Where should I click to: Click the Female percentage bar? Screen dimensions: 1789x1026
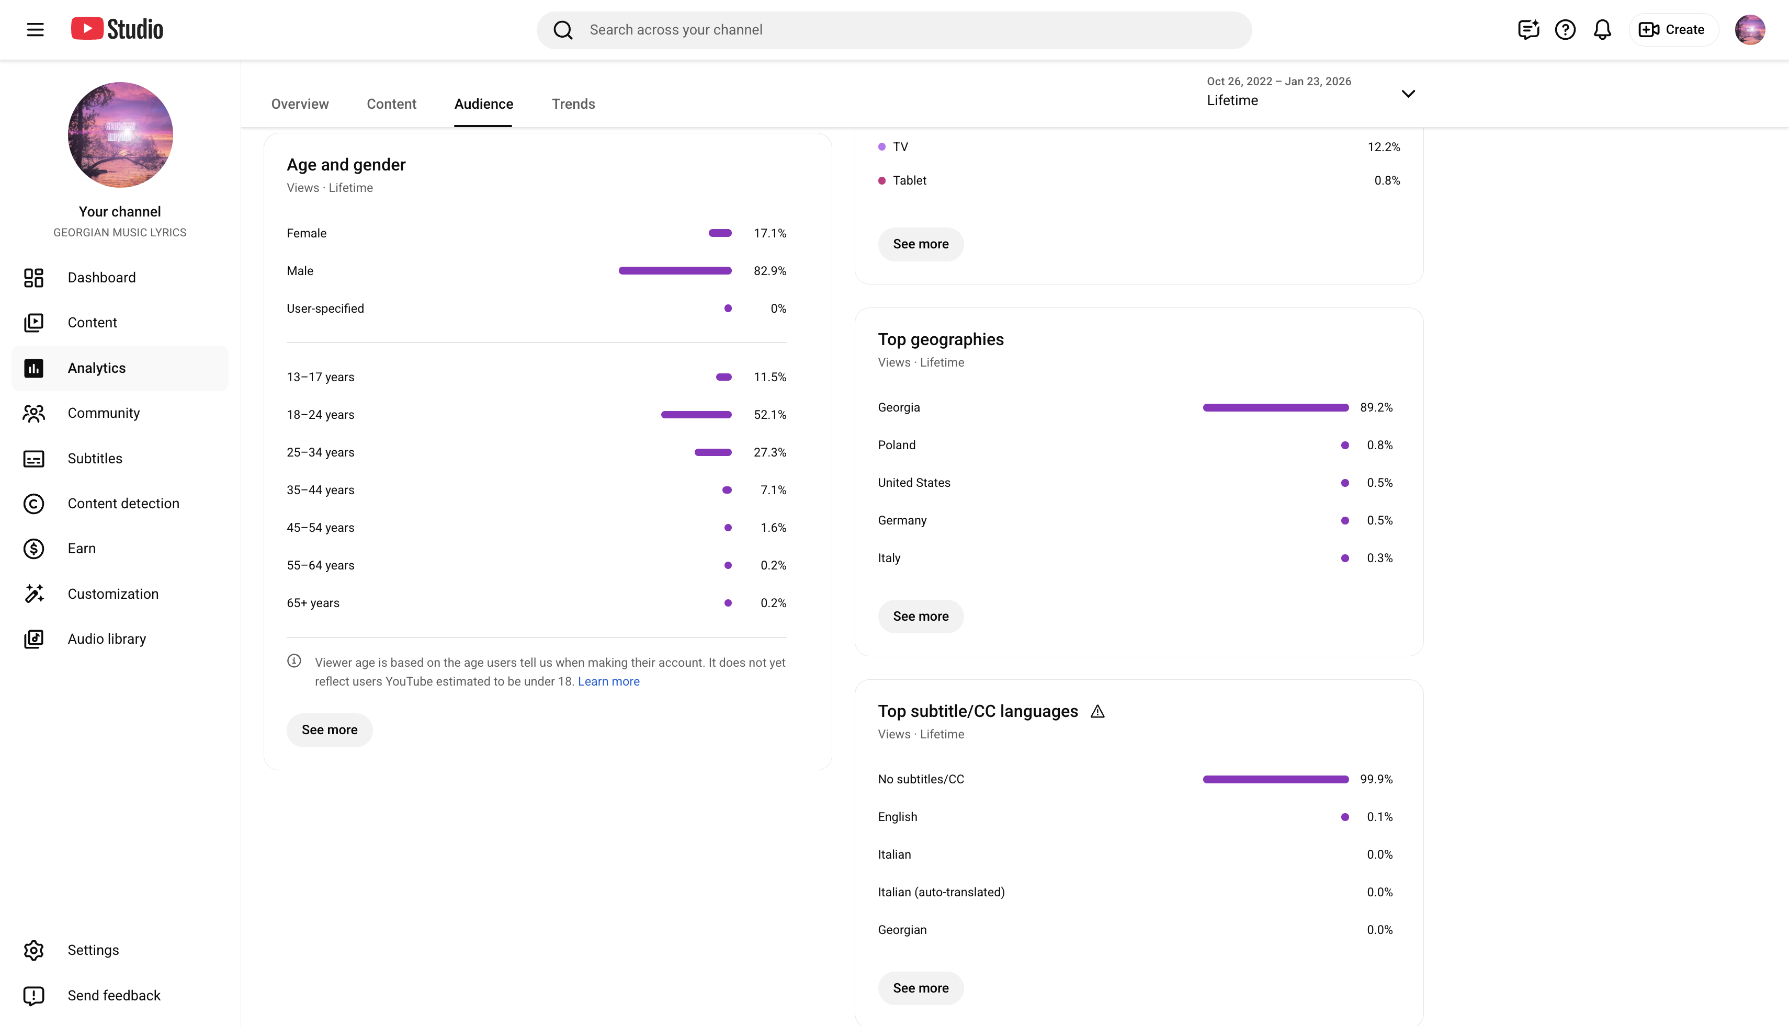pyautogui.click(x=720, y=233)
